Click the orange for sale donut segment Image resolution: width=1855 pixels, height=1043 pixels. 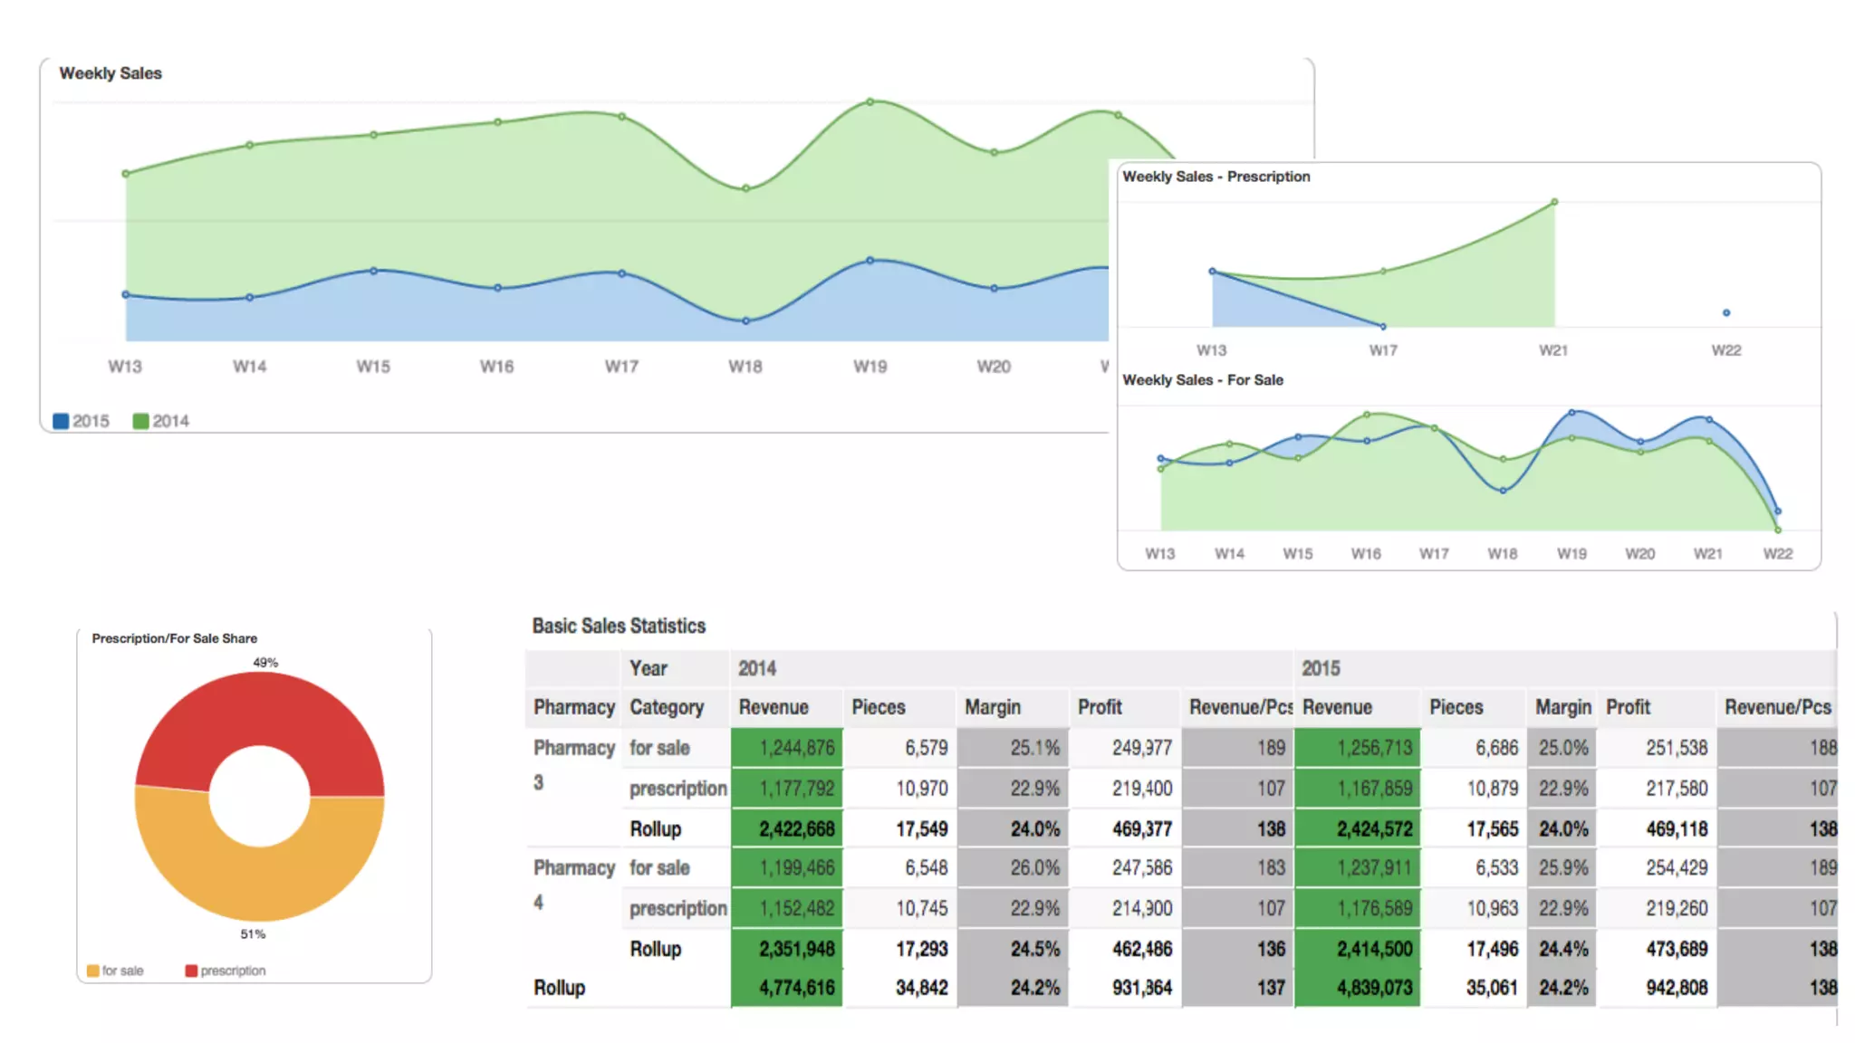pos(260,883)
